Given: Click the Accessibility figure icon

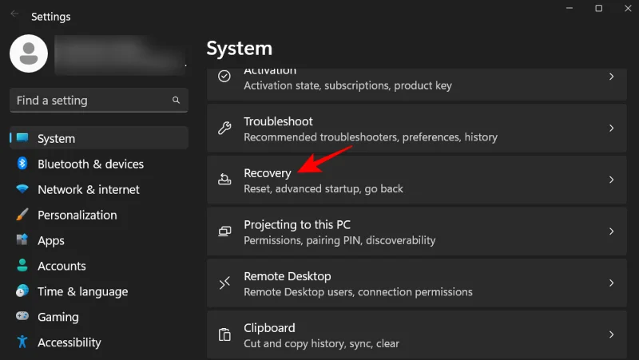Looking at the screenshot, I should pos(22,342).
